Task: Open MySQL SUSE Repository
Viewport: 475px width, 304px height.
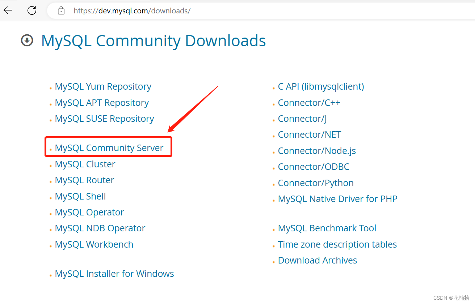Action: click(104, 119)
